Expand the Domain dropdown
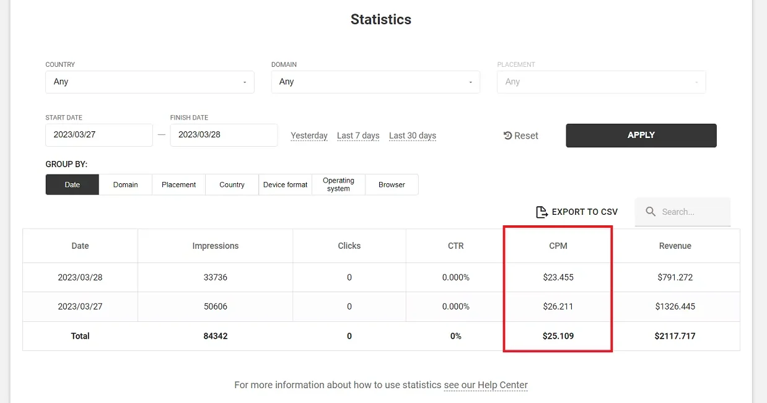 click(375, 82)
